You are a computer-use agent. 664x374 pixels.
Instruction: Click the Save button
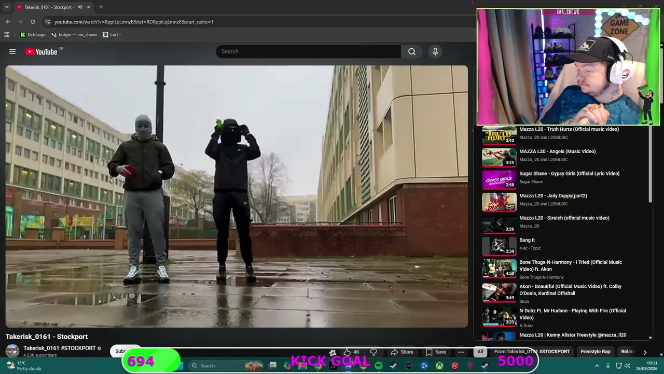(436, 352)
